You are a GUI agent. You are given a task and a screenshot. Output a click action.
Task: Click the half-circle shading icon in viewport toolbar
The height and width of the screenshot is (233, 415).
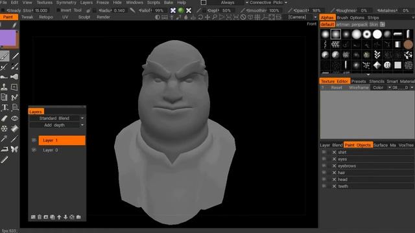(x=158, y=17)
